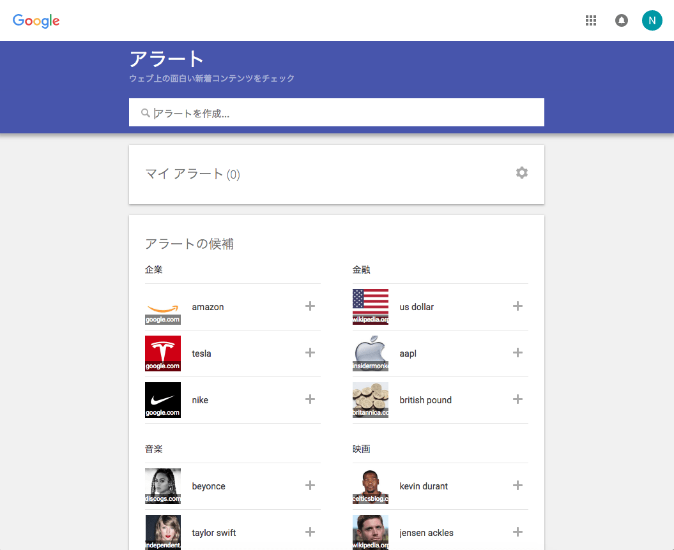Add kevin durant alert plus icon
This screenshot has width=674, height=550.
click(517, 485)
